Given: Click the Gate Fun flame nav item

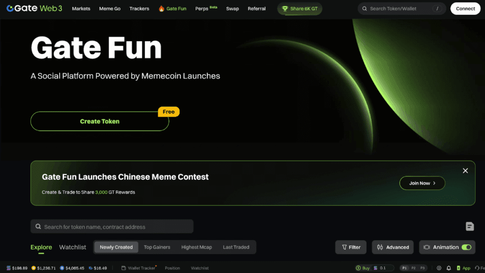Looking at the screenshot, I should (x=172, y=9).
